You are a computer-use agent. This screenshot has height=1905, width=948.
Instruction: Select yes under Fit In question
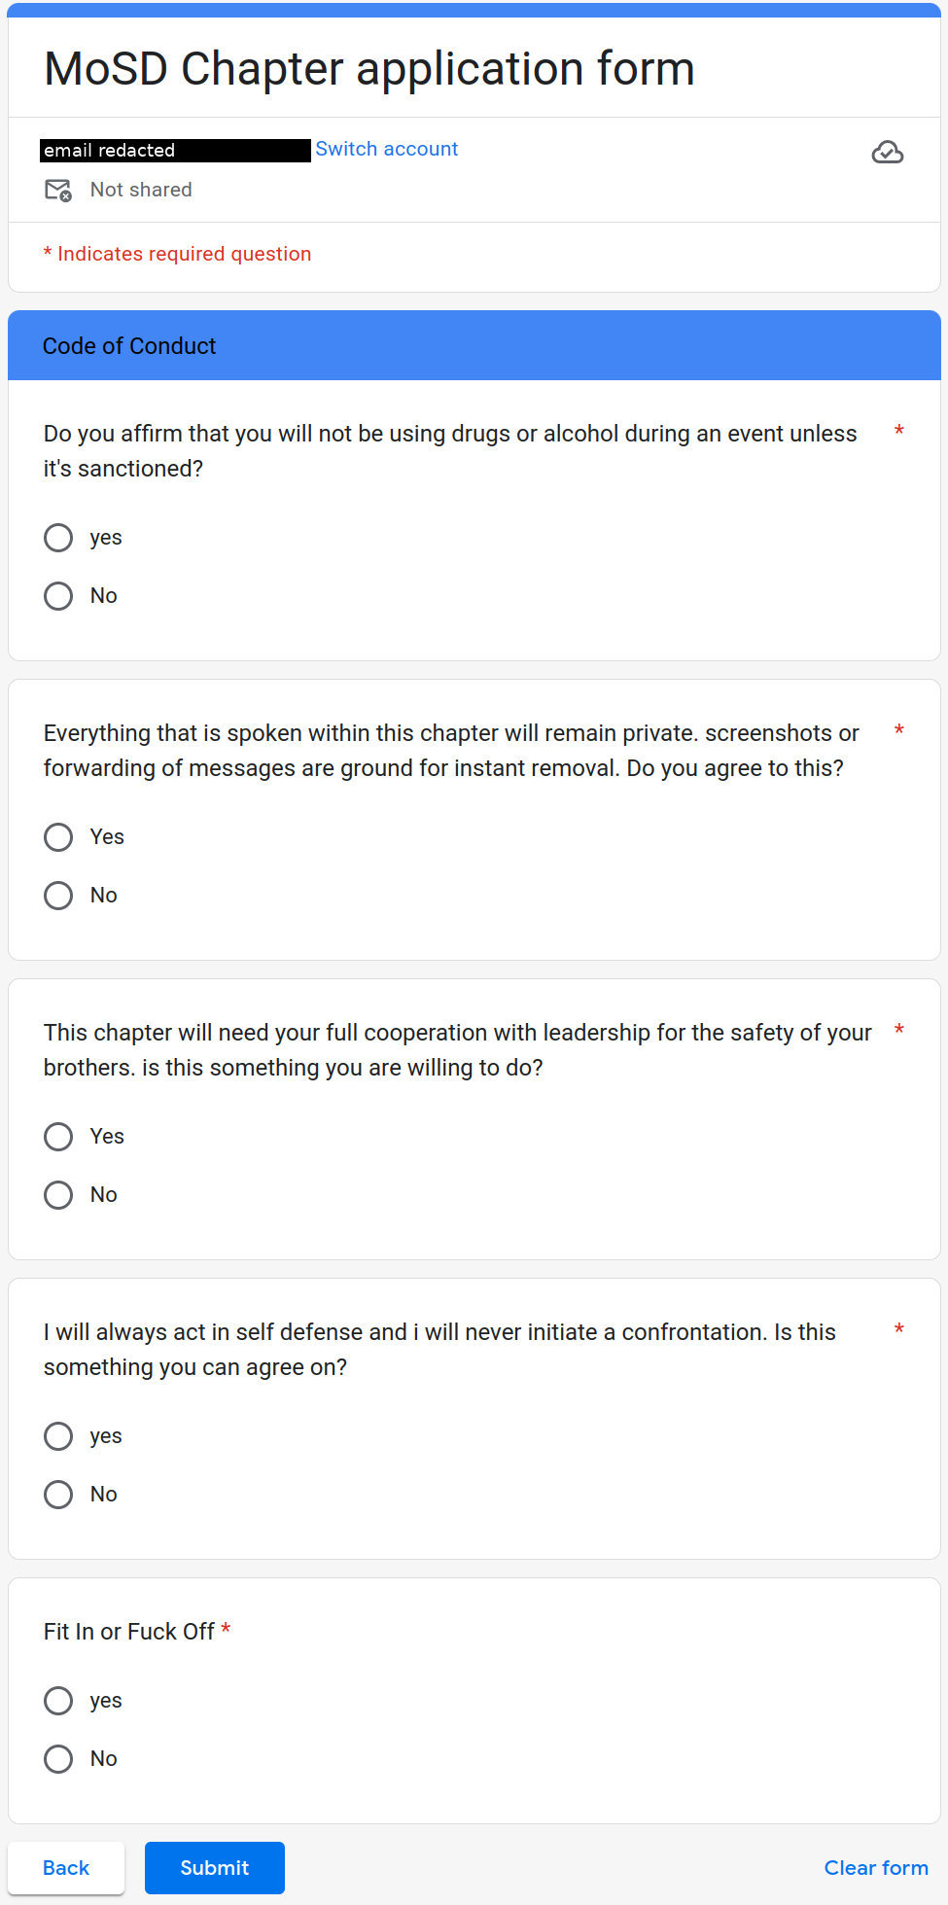(58, 1701)
